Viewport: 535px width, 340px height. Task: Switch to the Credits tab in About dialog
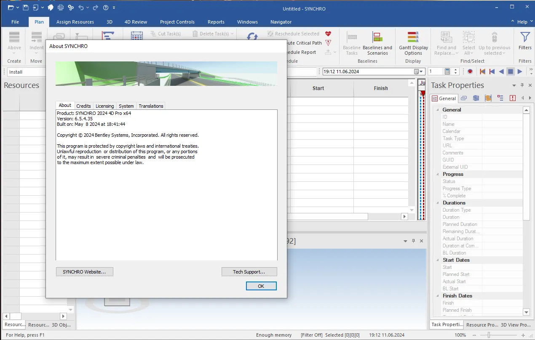(x=83, y=106)
